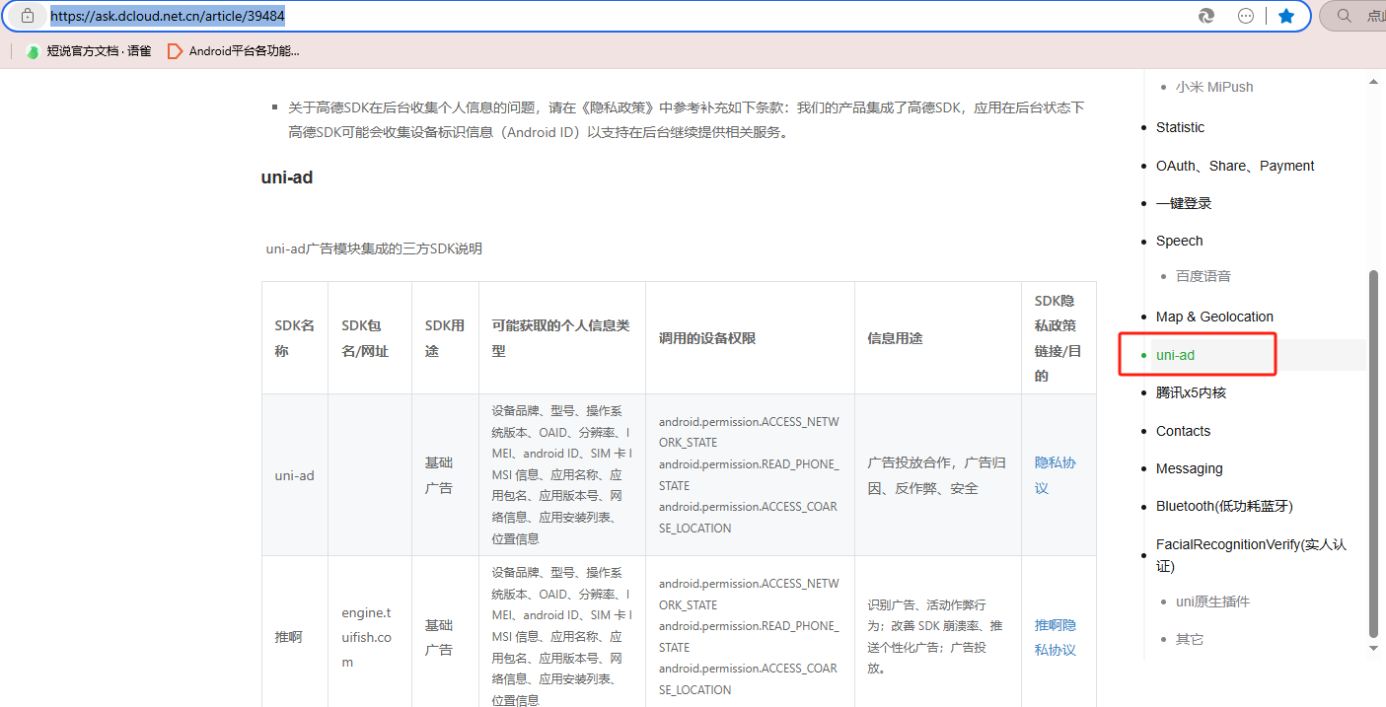The height and width of the screenshot is (707, 1386).
Task: Open the 短说官方文档 · 语雀 bookmark
Action: [x=89, y=50]
